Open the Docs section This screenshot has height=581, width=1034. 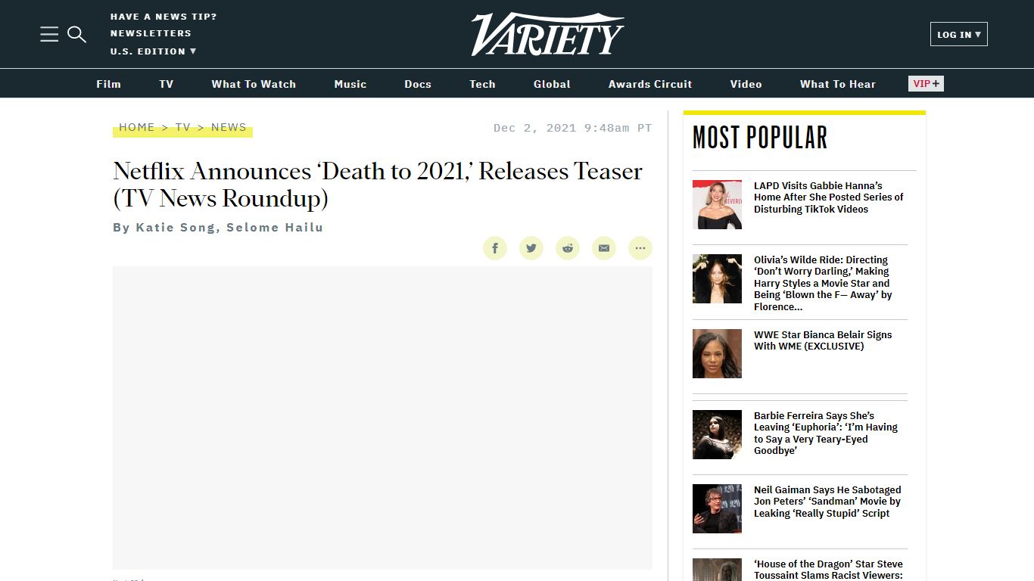(418, 84)
